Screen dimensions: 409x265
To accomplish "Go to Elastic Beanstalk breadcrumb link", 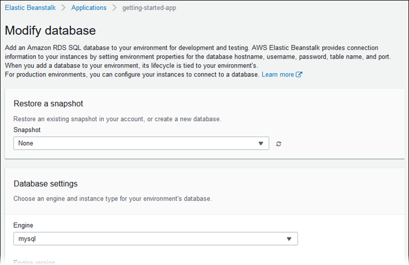I will click(x=30, y=8).
